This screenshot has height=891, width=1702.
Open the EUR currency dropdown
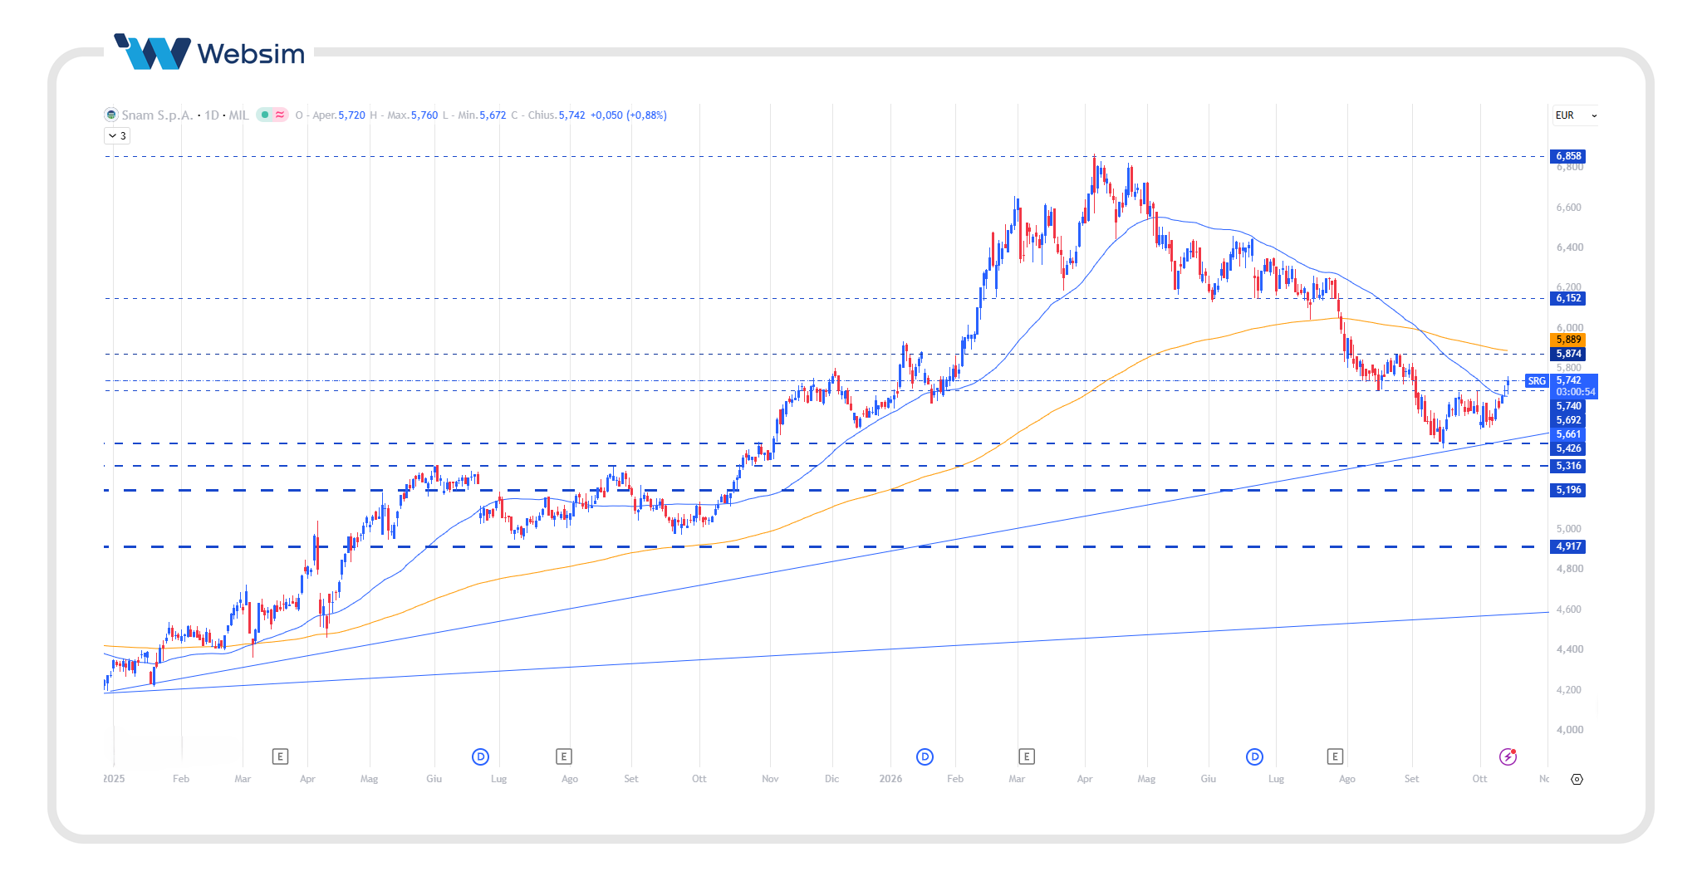[x=1576, y=115]
